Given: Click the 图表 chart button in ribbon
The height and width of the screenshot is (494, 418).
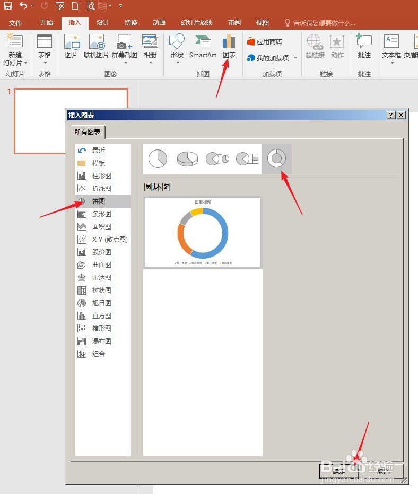Looking at the screenshot, I should click(229, 46).
